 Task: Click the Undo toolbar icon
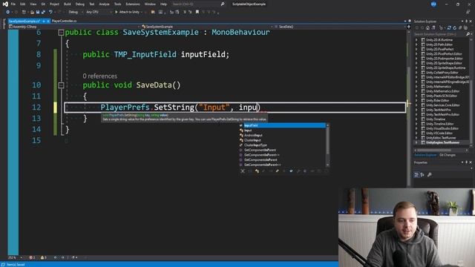(50, 12)
